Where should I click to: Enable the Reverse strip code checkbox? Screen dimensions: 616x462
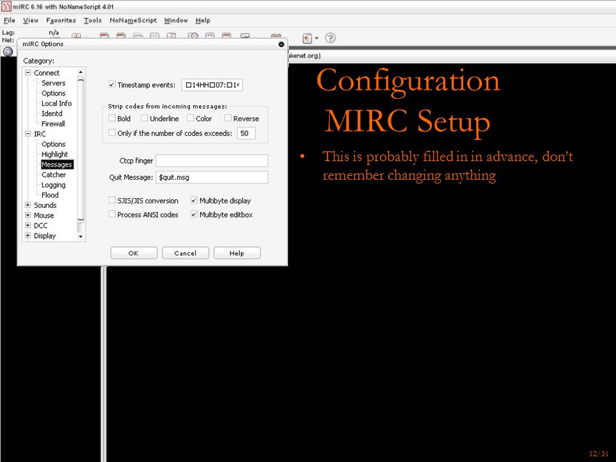tap(228, 118)
